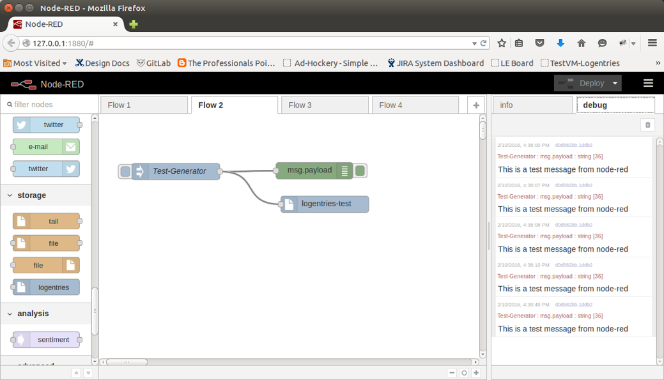Image resolution: width=664 pixels, height=380 pixels.
Task: Click Firefox home icon in toolbar
Action: (x=581, y=43)
